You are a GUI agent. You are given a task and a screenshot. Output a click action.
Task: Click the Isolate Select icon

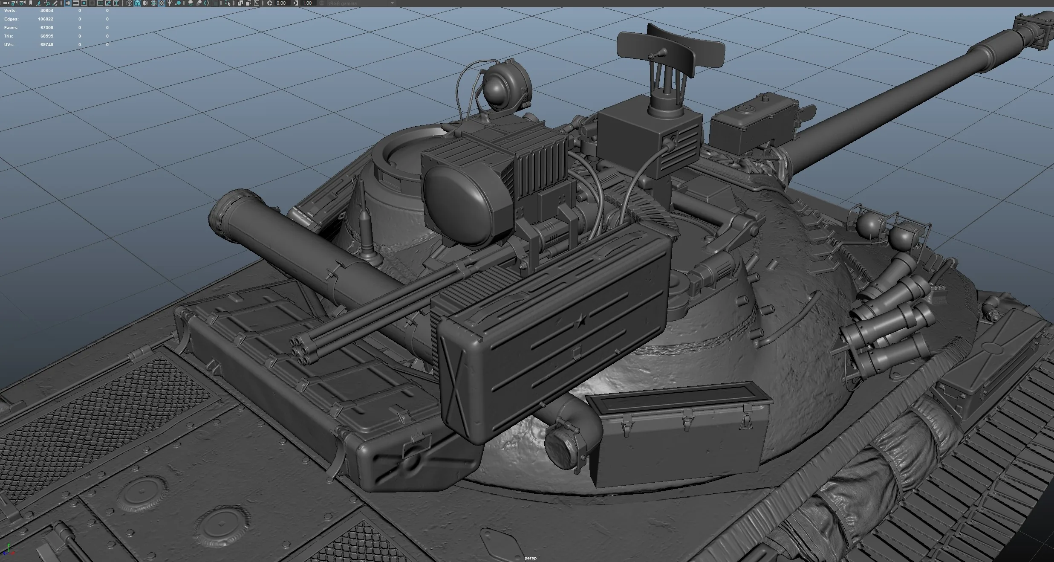click(x=228, y=3)
